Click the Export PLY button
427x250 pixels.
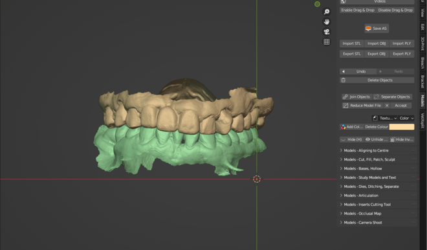point(402,54)
